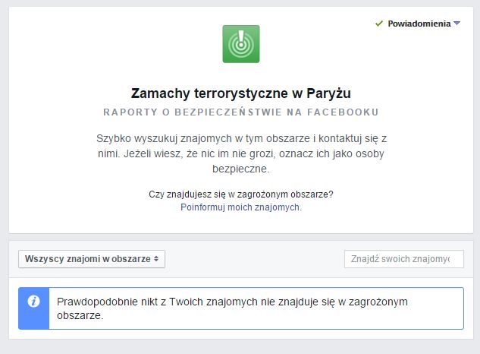Click the word 'FACEBOOKU' in the subtitle
This screenshot has height=354, width=480.
[x=346, y=112]
